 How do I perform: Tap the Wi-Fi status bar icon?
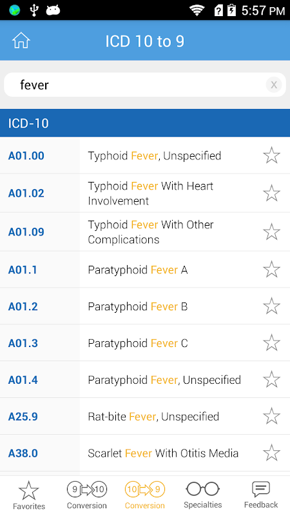(197, 10)
